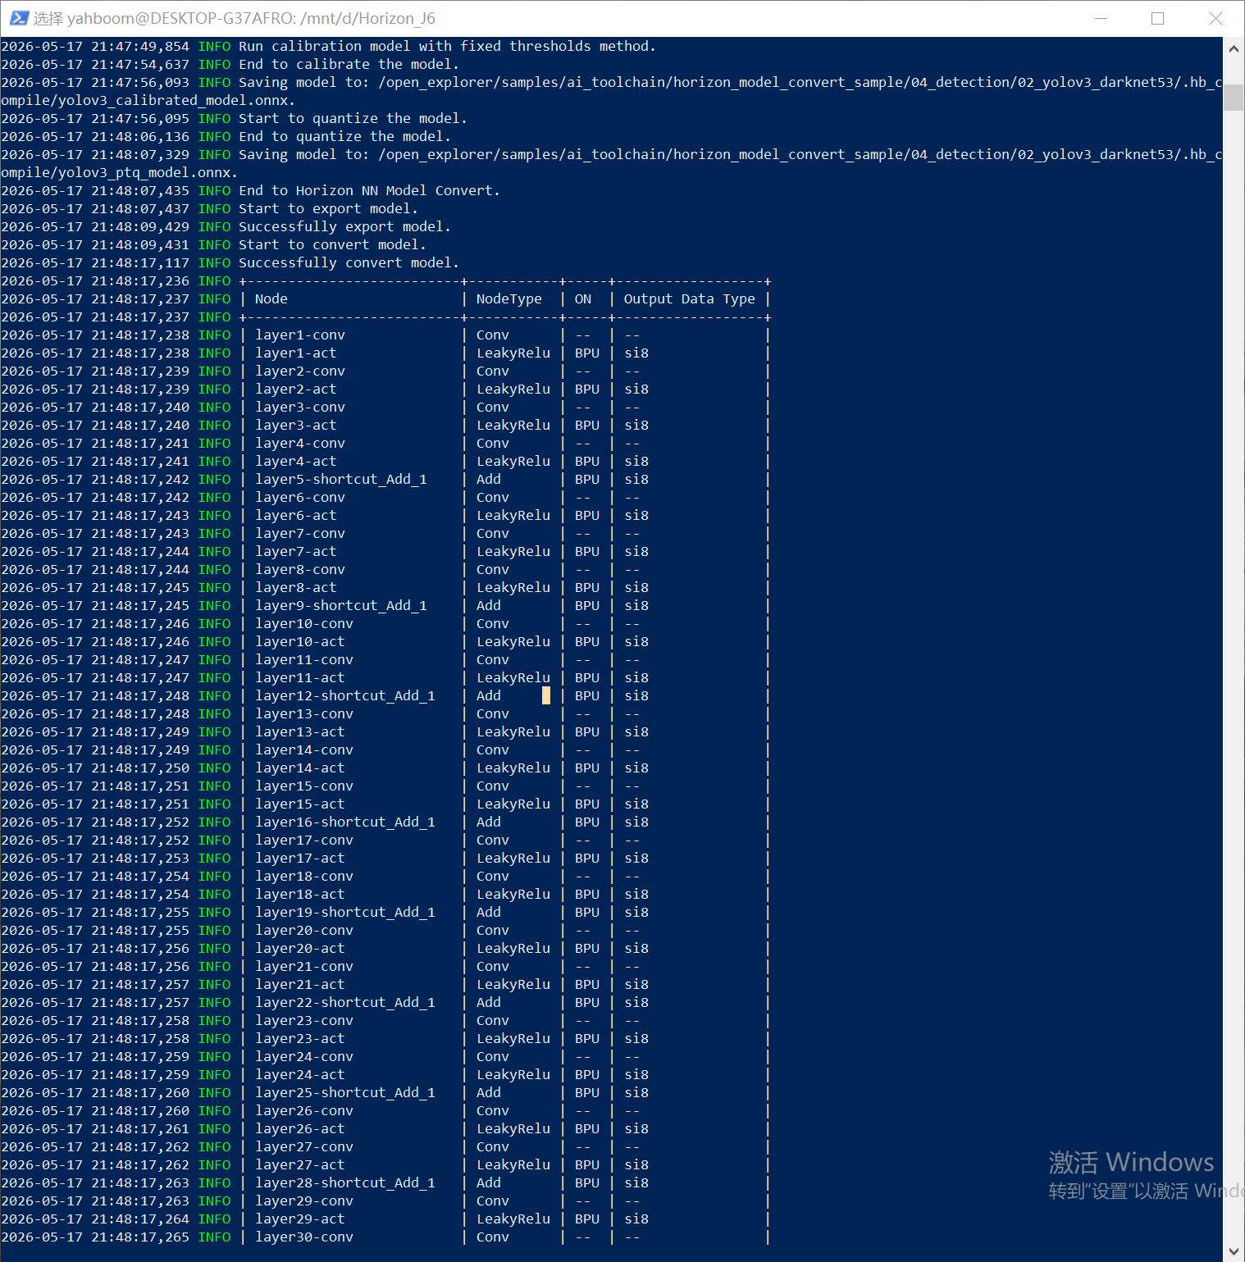Click the 'Node' table header
Screen dimensions: 1245x1262
click(271, 298)
